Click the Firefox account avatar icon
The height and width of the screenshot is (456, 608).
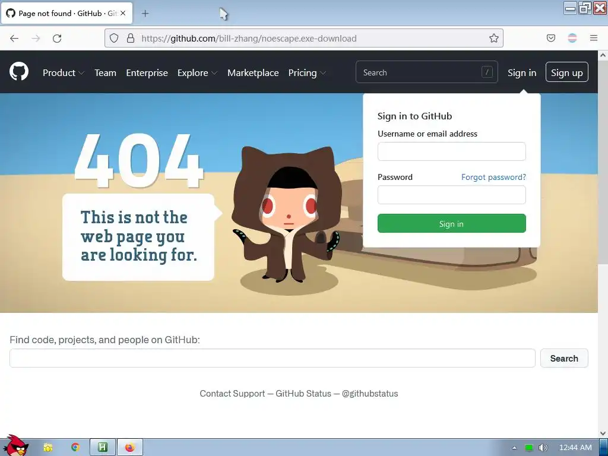[x=572, y=38]
